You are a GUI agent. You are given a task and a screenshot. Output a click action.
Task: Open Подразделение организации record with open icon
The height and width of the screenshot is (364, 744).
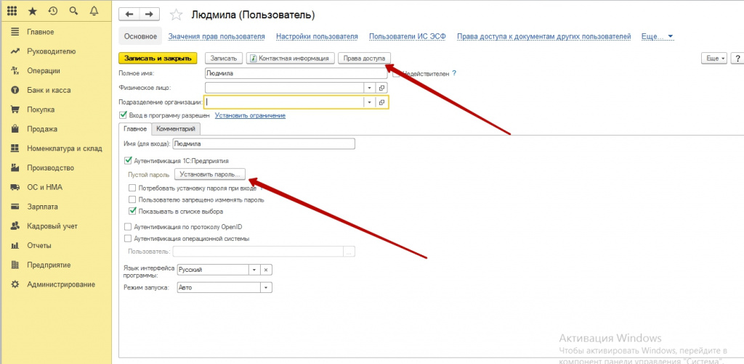382,102
